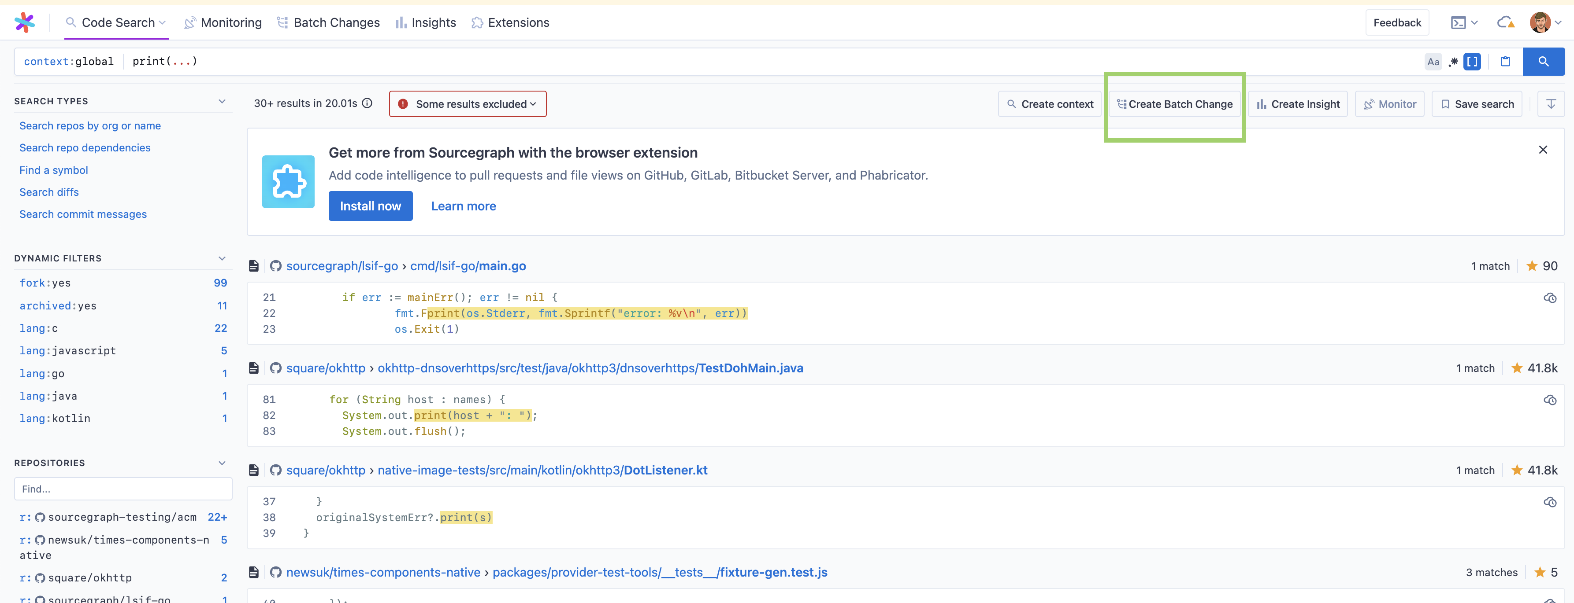Toggle case sensitivity Aa button
Screen dimensions: 1574x603
(x=1433, y=62)
